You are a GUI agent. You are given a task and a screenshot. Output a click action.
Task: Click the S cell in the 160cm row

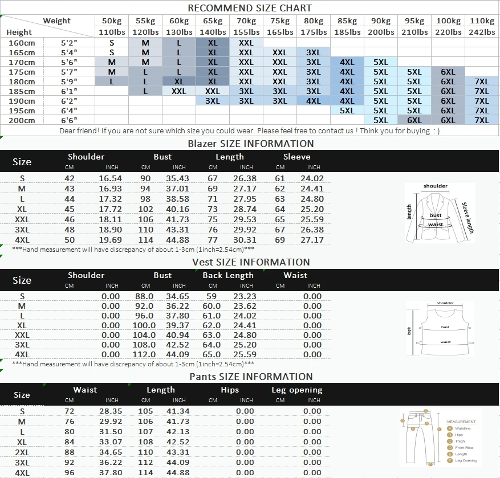click(x=112, y=43)
